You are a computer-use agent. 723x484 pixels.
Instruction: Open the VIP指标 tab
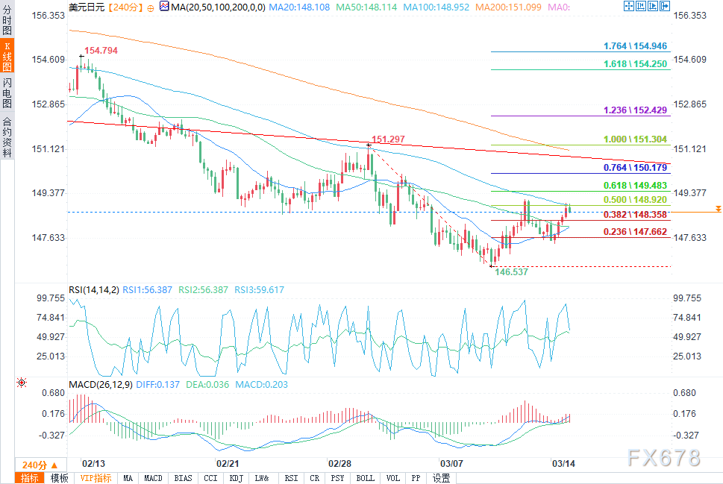(x=96, y=478)
